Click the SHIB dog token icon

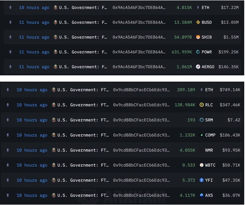[x=198, y=37]
